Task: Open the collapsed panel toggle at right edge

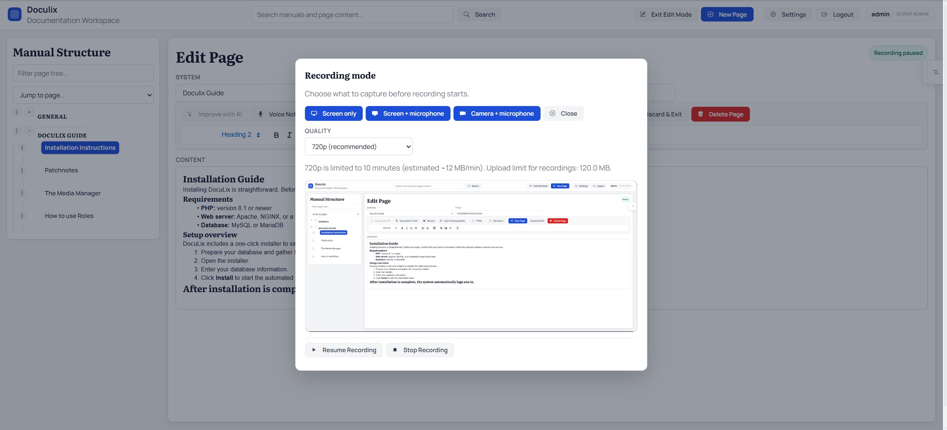Action: pyautogui.click(x=936, y=72)
